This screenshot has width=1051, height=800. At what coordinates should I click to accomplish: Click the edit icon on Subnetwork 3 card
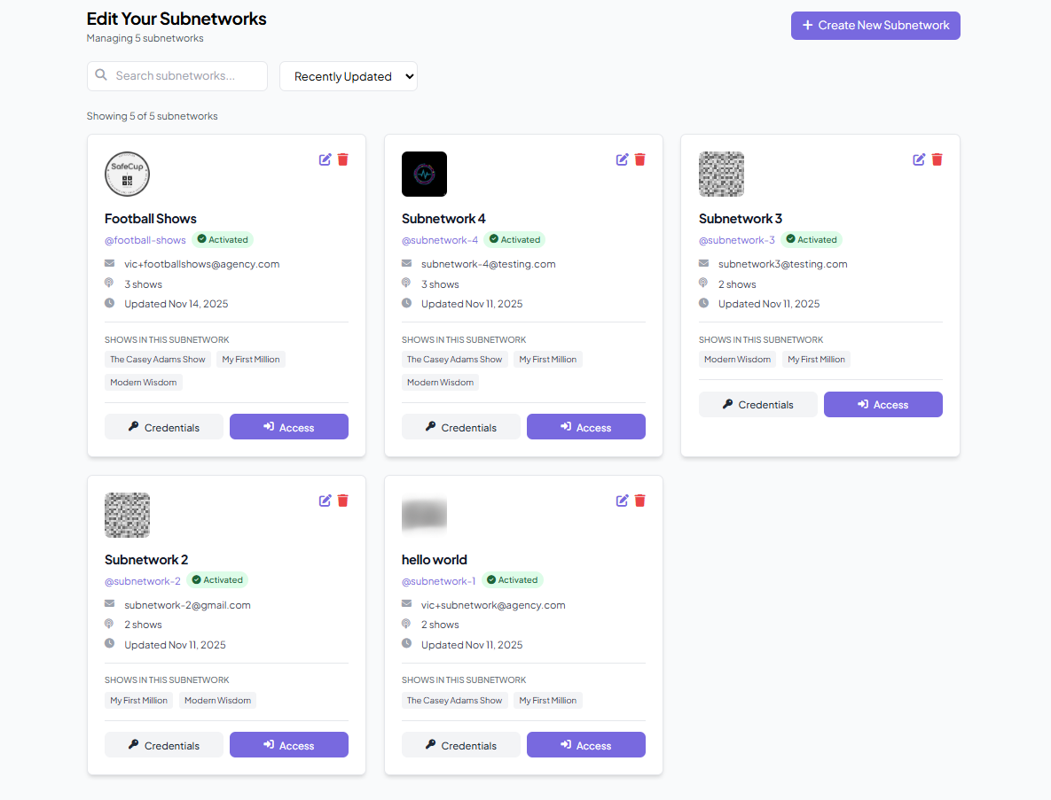coord(919,159)
